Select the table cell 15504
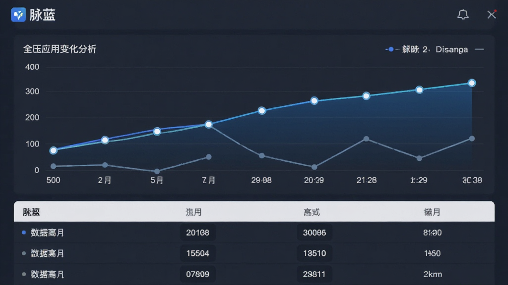This screenshot has height=285, width=508. click(197, 253)
